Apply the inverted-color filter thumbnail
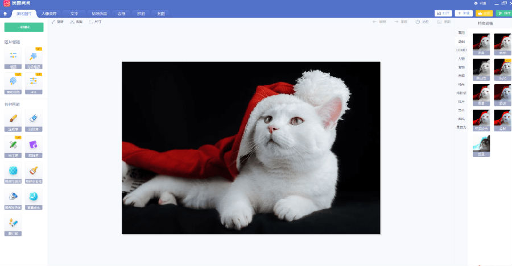Viewport: 512px width, 266px height. 481,146
